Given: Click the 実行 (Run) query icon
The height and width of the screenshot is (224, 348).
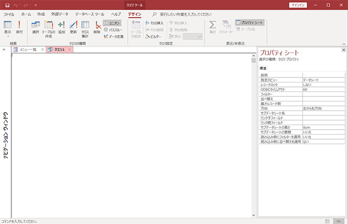Looking at the screenshot, I should coord(19,27).
